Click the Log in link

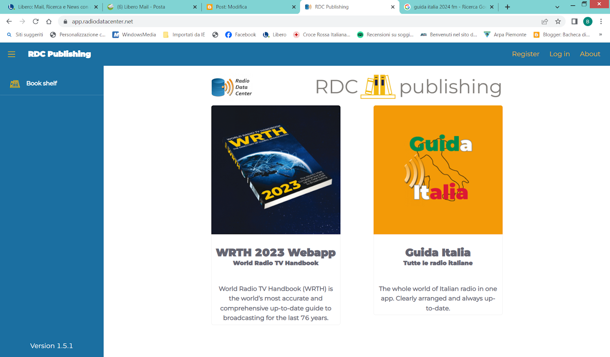click(x=559, y=54)
